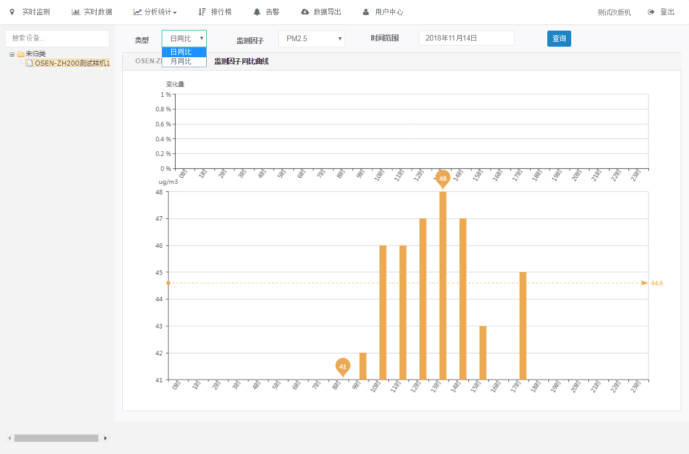Click the 数据导出 cloud download icon
689x454 pixels.
(304, 12)
